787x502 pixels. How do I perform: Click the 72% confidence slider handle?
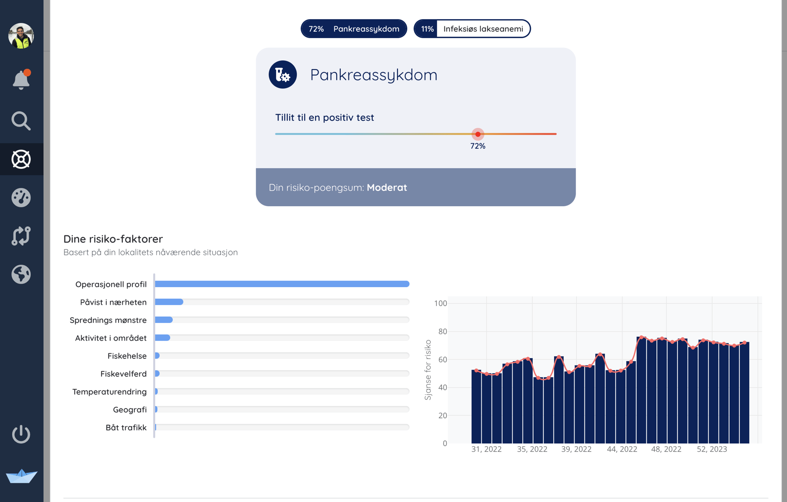[x=478, y=134]
